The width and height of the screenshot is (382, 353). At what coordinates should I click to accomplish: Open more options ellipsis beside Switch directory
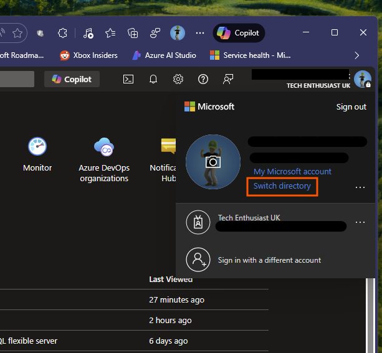pos(360,187)
